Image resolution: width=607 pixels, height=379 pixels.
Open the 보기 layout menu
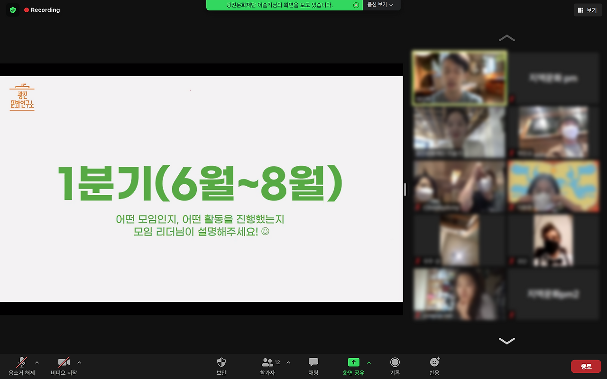[588, 10]
